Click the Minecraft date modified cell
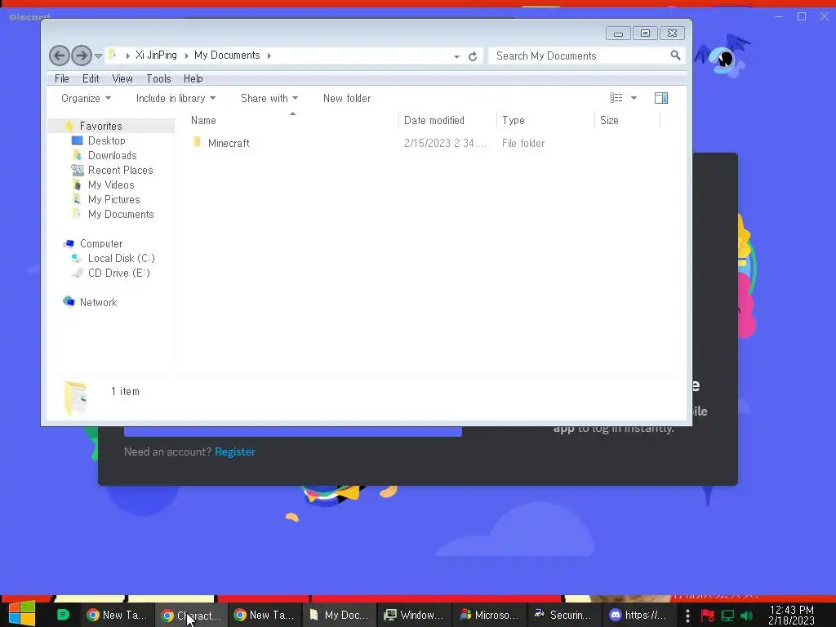The height and width of the screenshot is (627, 836). (445, 143)
